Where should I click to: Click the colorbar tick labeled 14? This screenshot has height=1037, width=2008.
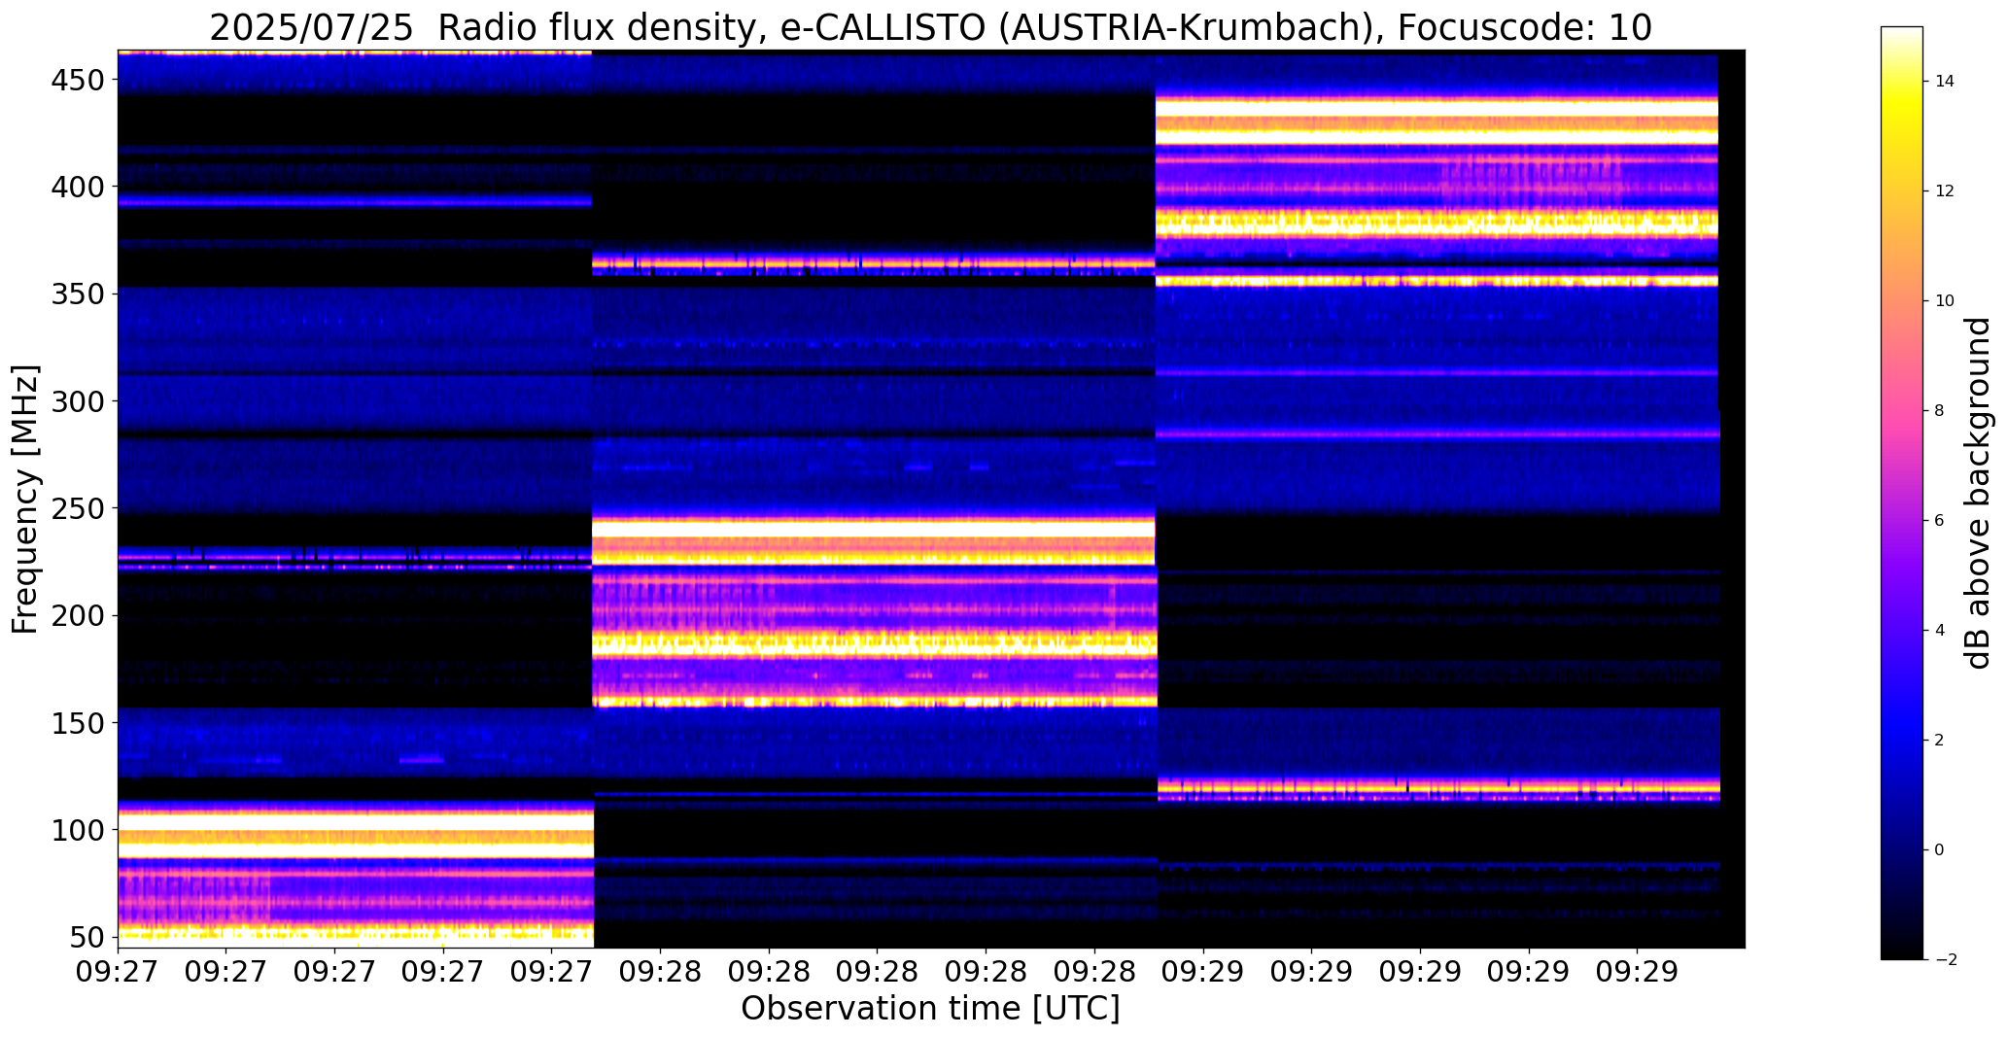pos(1945,82)
